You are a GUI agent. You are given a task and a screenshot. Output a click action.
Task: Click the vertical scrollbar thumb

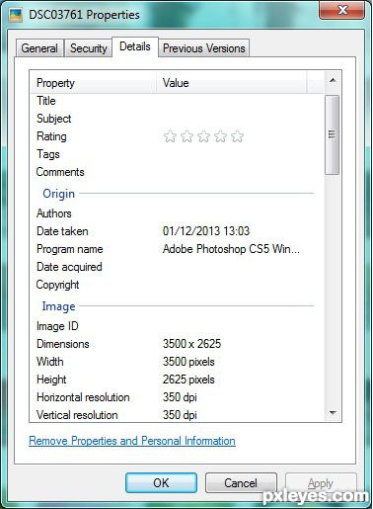332,134
